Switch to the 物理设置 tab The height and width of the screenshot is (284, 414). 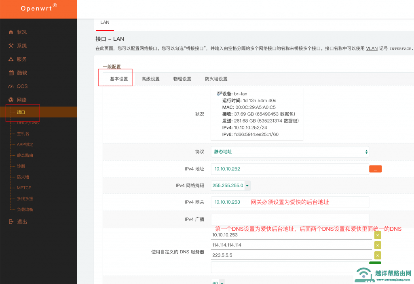182,79
